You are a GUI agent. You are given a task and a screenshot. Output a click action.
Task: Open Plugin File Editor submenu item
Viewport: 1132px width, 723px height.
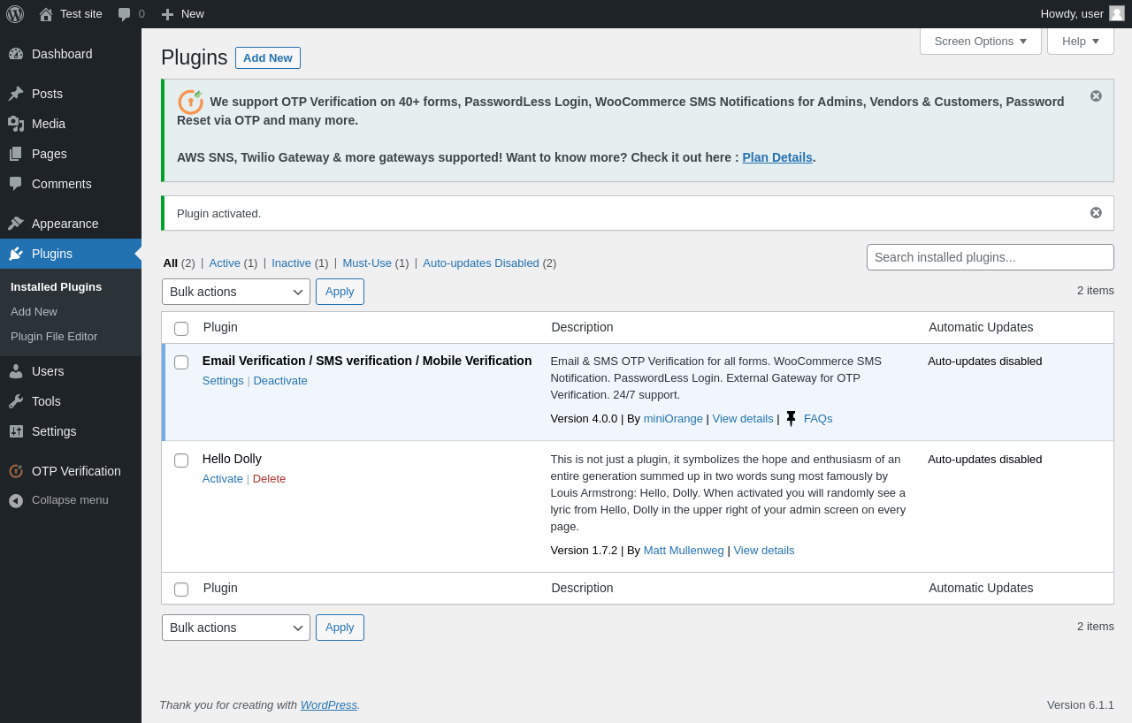(54, 337)
